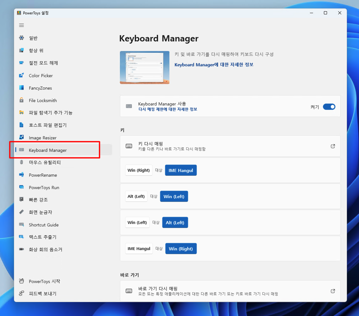
Task: Click the 화상 회의 음소거 camera icon
Action: [21, 249]
